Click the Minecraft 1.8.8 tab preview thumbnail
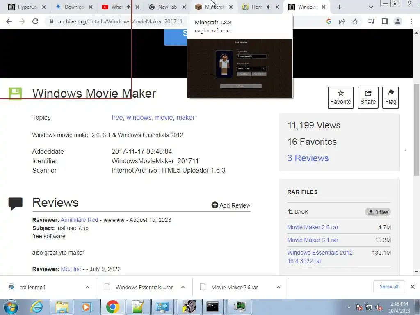 pos(240,68)
